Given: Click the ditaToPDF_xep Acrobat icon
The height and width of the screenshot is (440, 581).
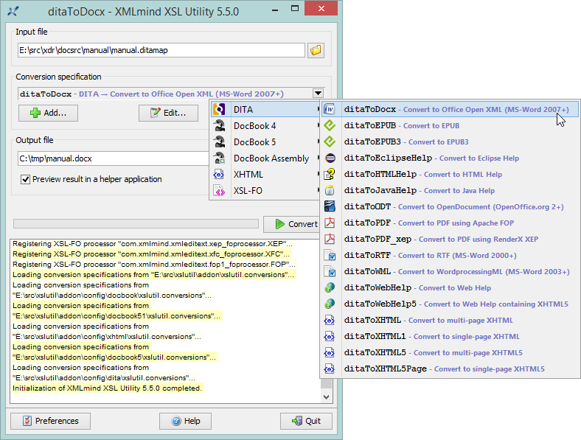Looking at the screenshot, I should pos(330,240).
